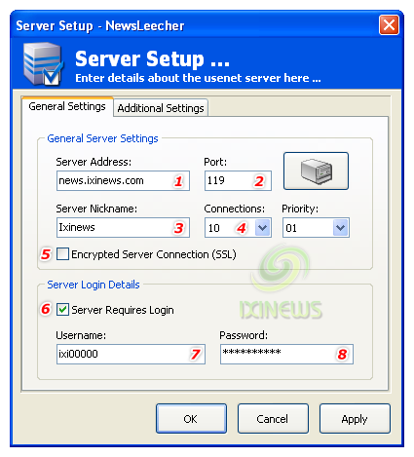Click the Priority combo box value 01
Viewport: 414px width, 457px height.
pyautogui.click(x=308, y=228)
